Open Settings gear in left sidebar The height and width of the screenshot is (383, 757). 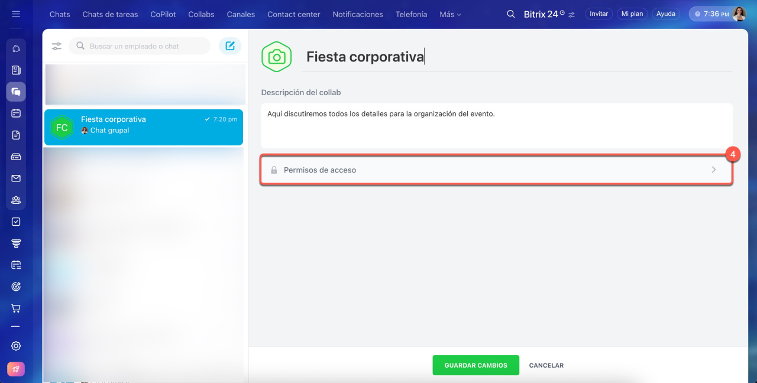click(16, 346)
